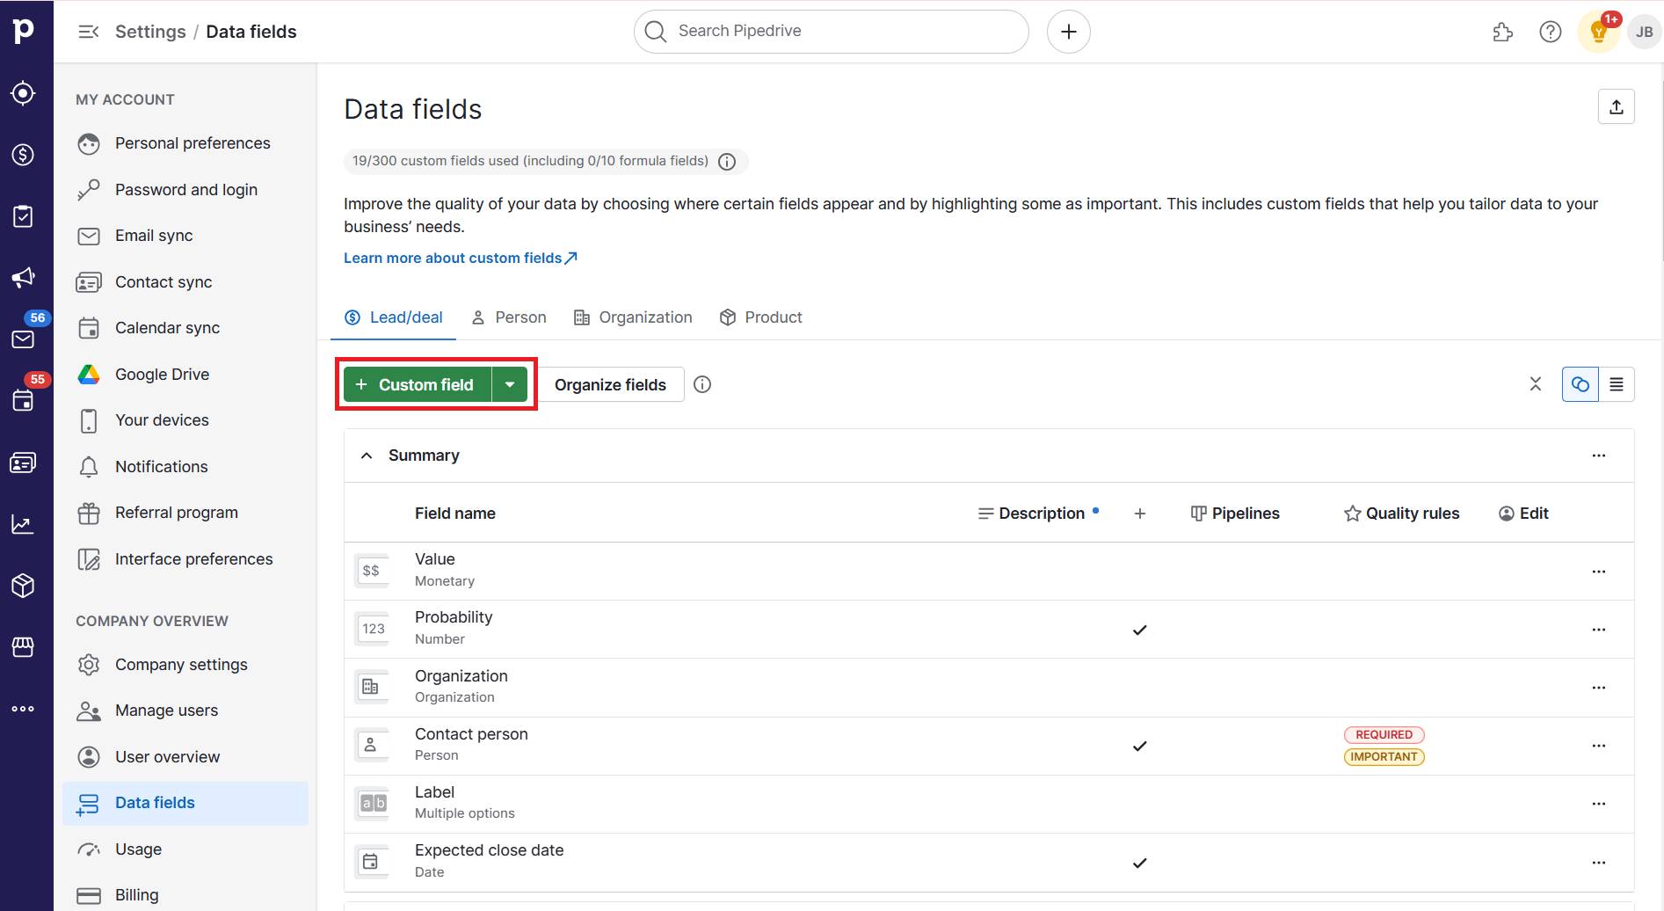
Task: Switch to the Organization tab
Action: pos(633,317)
